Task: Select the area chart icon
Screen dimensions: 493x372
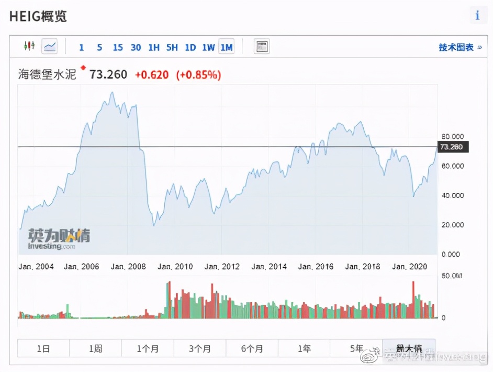Action: pos(49,47)
